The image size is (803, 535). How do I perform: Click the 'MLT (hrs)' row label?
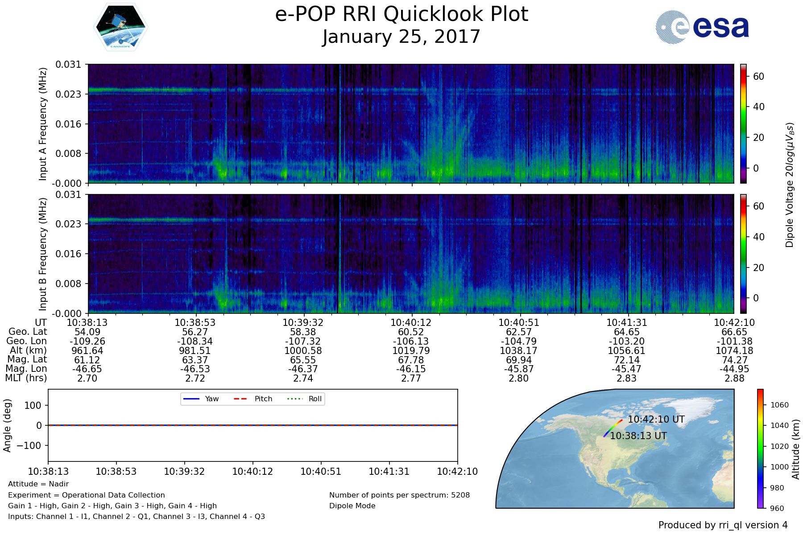pyautogui.click(x=26, y=378)
